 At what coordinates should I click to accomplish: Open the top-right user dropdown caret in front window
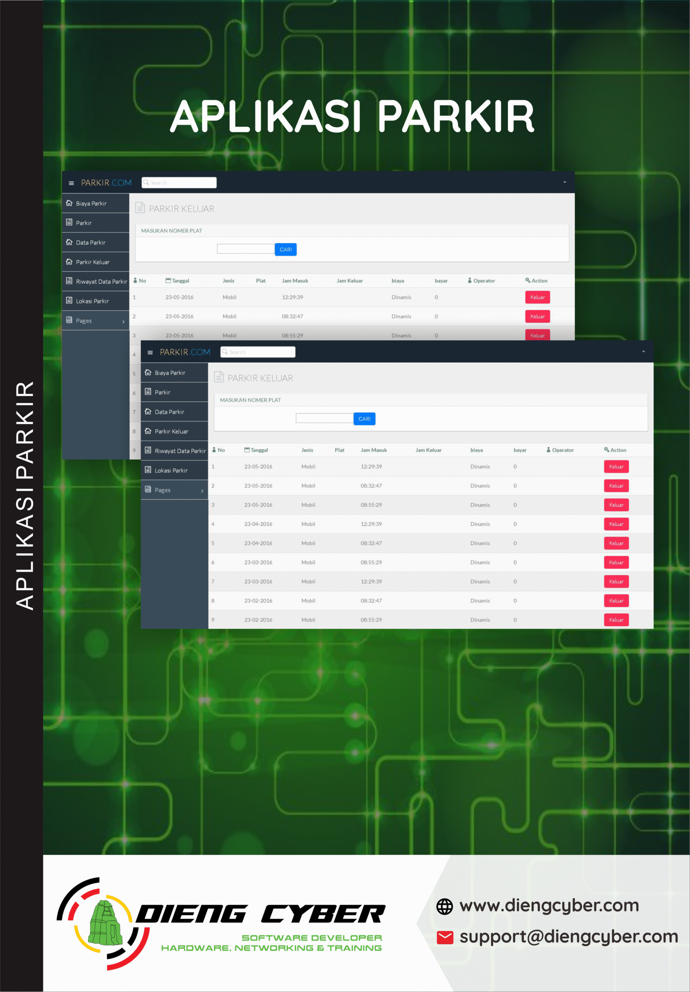[644, 352]
